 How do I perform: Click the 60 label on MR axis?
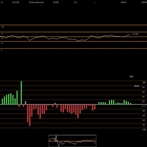click(143, 92)
